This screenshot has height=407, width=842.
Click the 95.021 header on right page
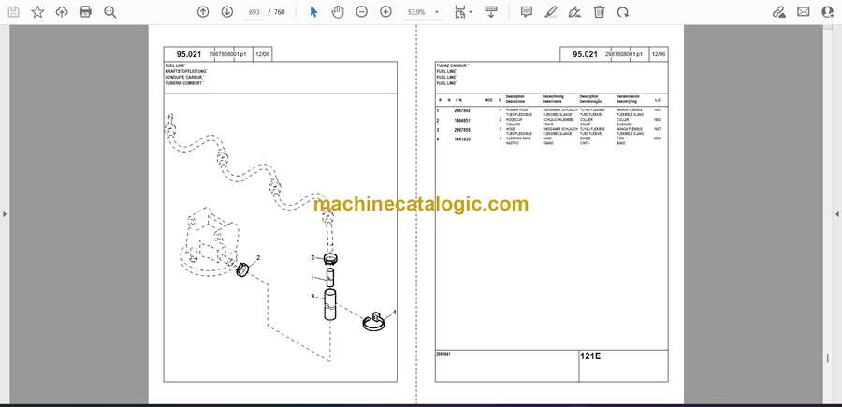coord(584,54)
